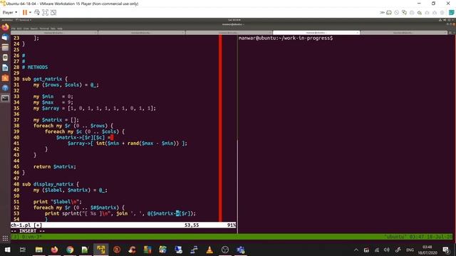
Task: Click the sound card device icon in VMware
Action: click(420, 13)
